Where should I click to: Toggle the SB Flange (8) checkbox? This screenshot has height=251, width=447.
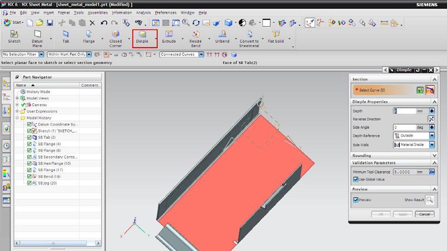pos(29,150)
